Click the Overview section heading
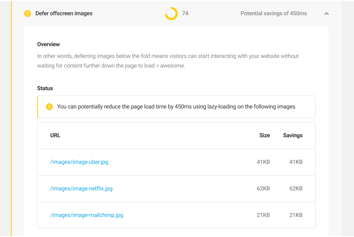The image size is (354, 237). pos(48,44)
